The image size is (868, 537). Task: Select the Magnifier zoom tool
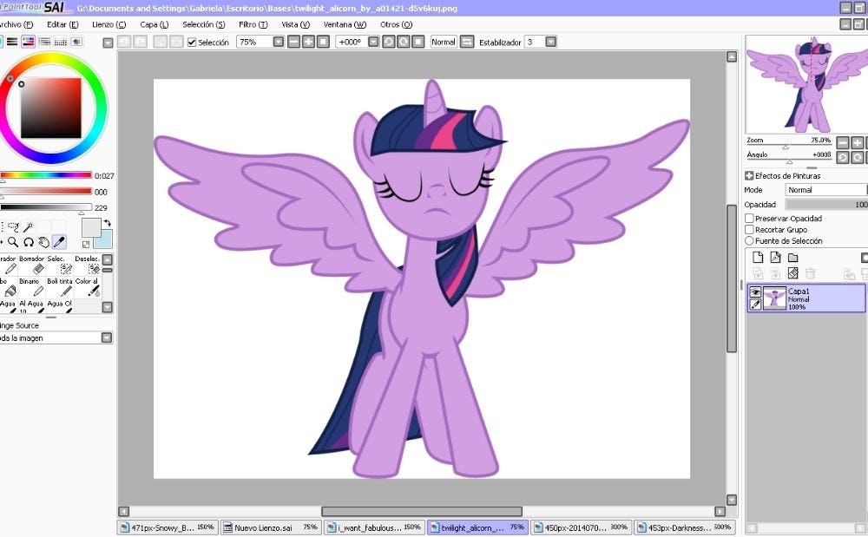coord(12,242)
